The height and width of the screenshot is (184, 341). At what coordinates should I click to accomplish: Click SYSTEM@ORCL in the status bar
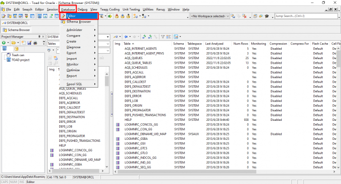(84, 177)
